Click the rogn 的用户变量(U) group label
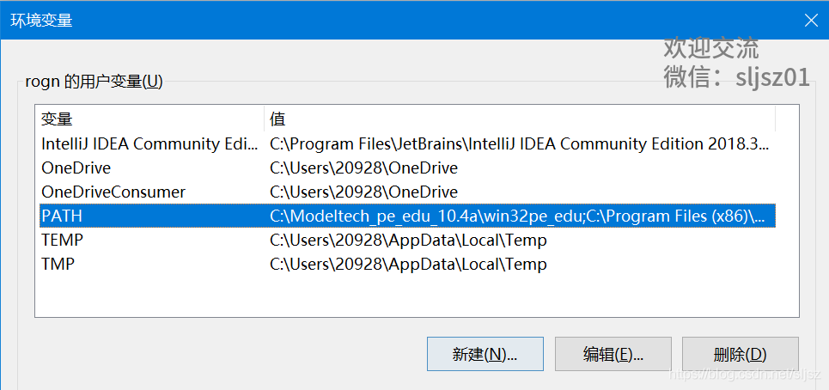This screenshot has width=829, height=390. coord(94,82)
